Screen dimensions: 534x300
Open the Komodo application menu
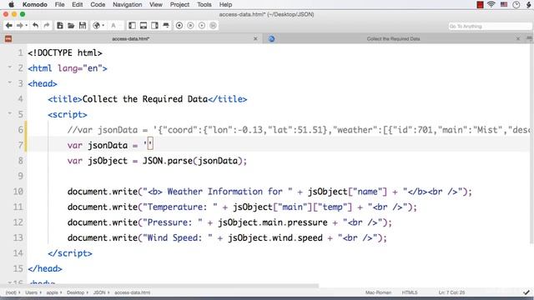coord(35,4)
